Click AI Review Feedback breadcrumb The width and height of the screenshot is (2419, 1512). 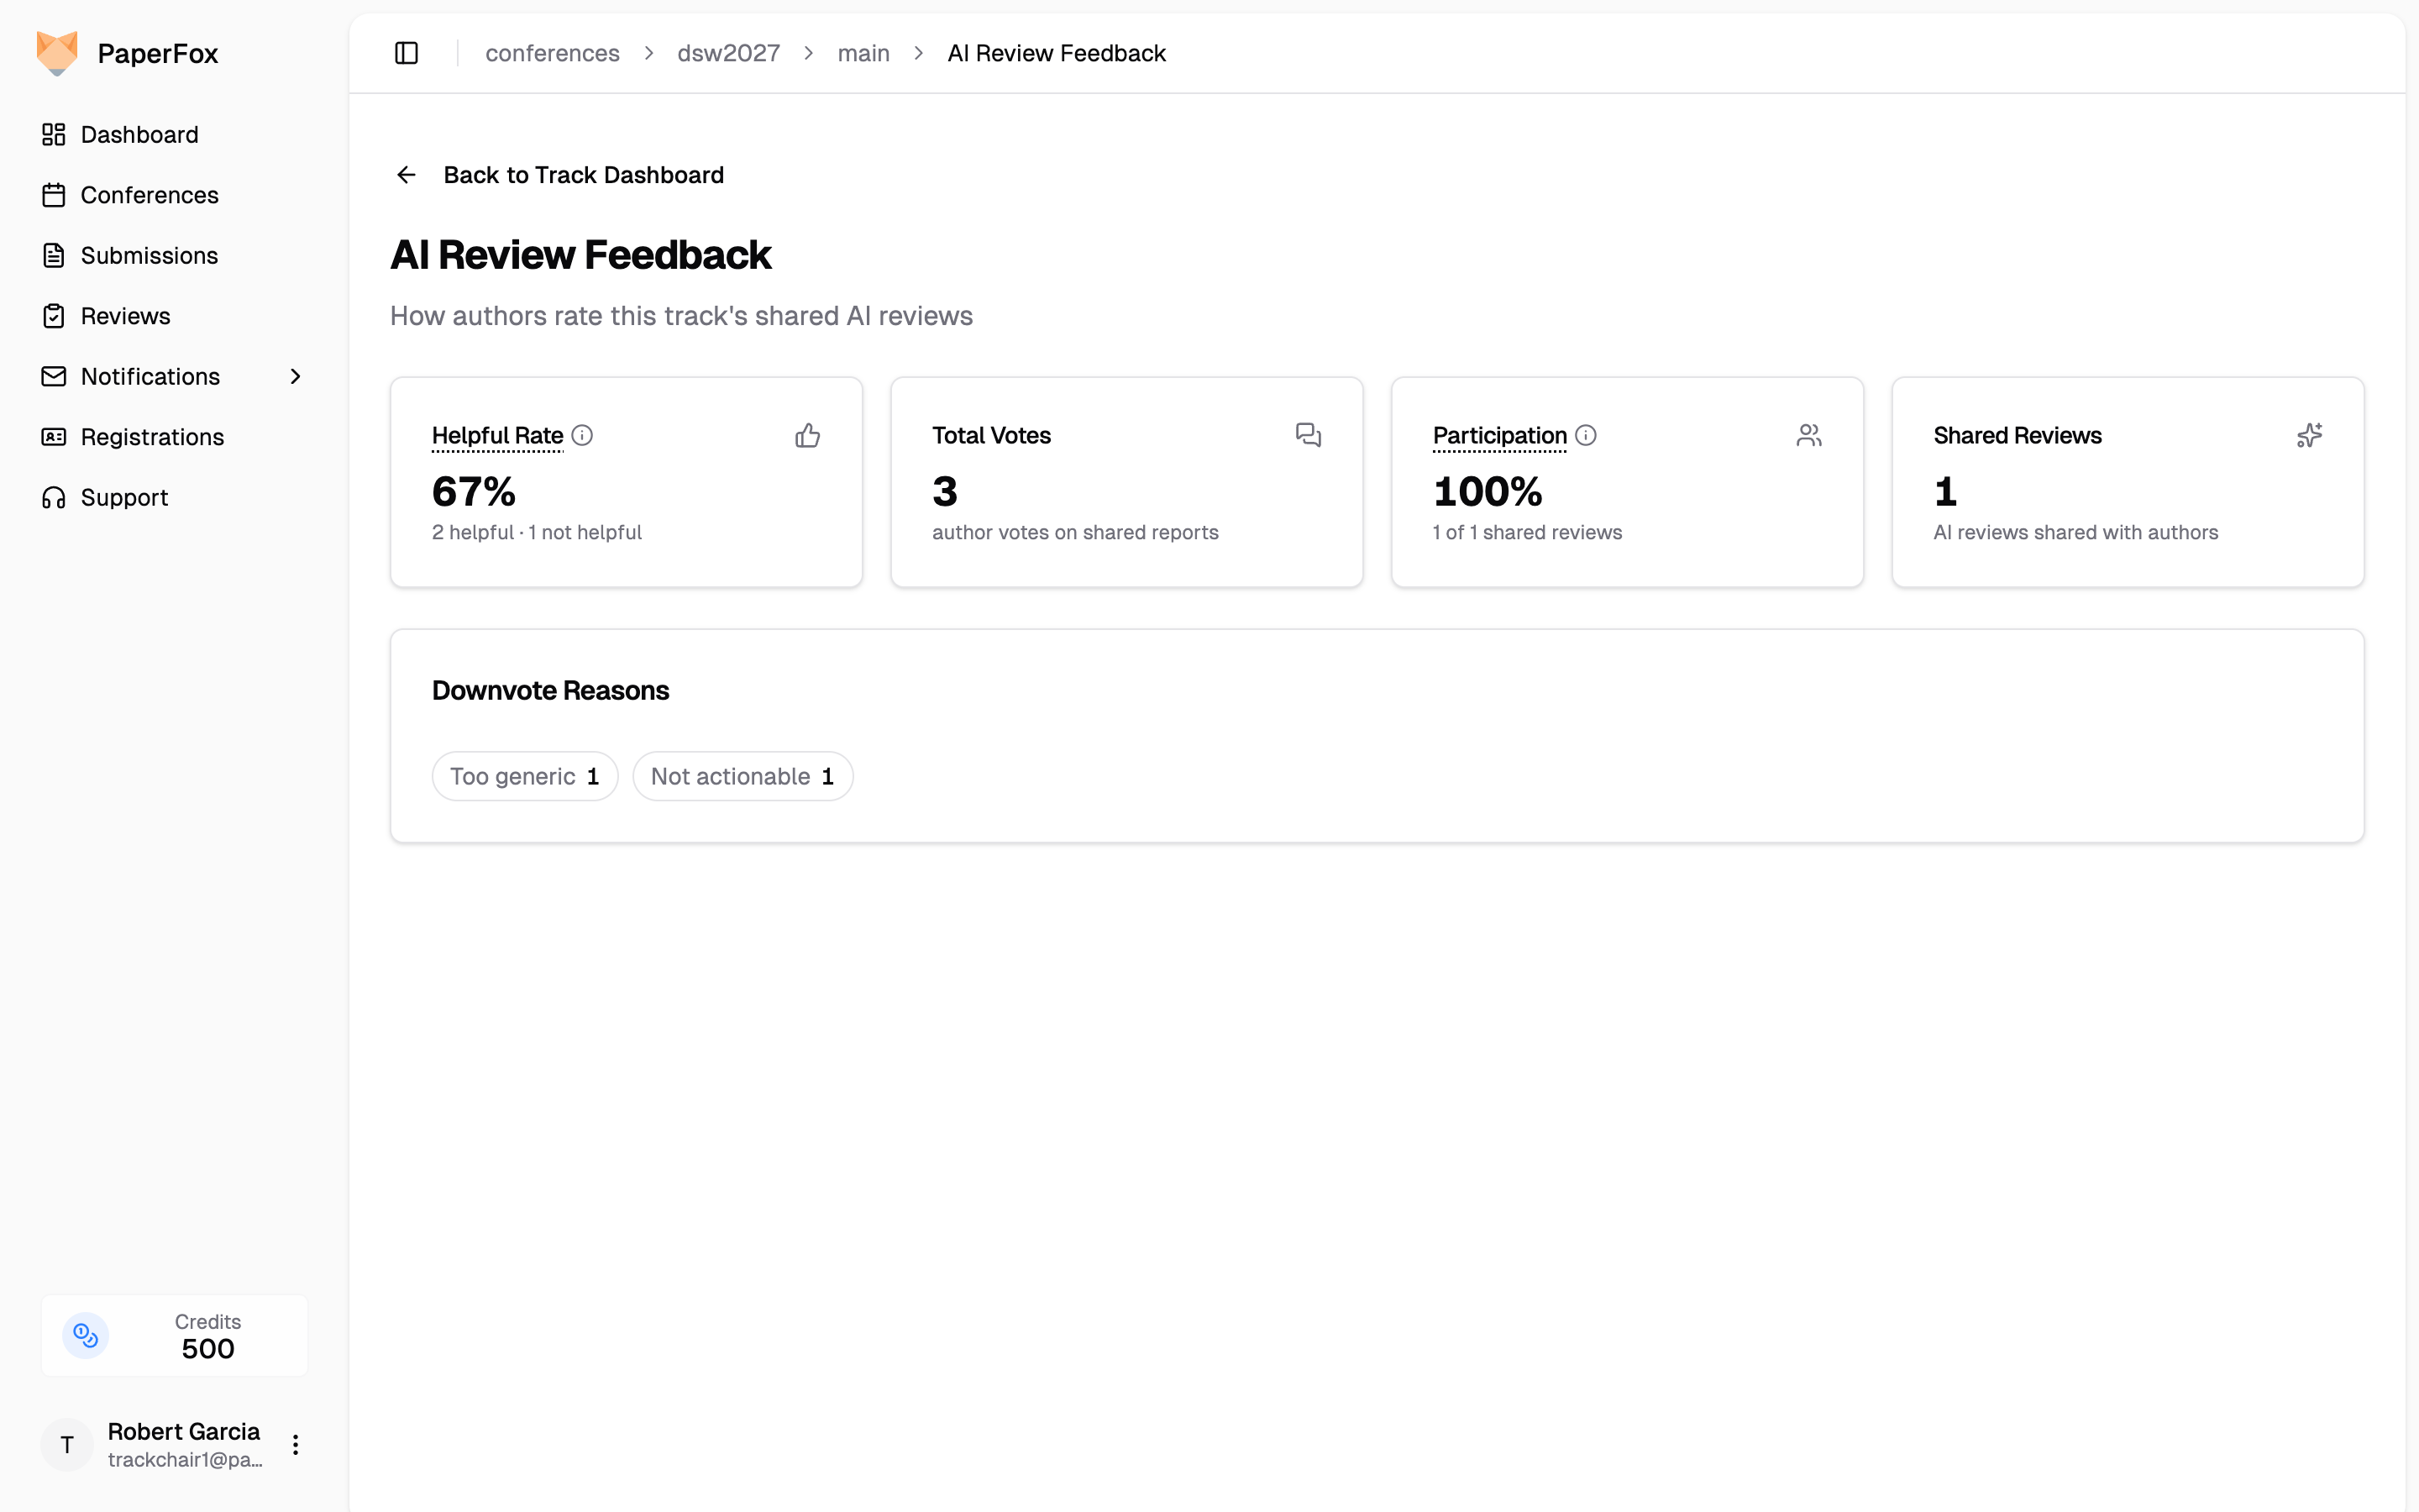pos(1056,53)
